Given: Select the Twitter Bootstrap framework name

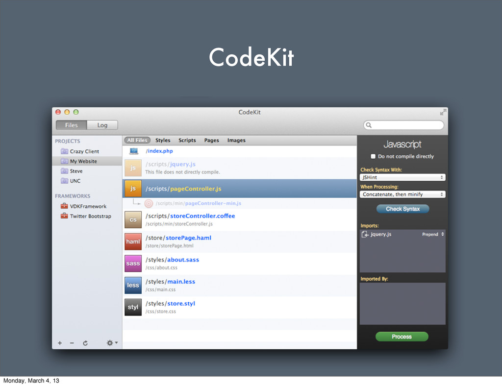Looking at the screenshot, I should (91, 216).
